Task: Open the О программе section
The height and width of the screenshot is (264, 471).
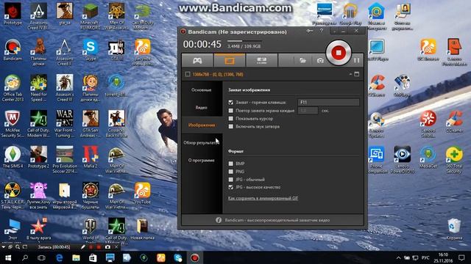Action: [202, 161]
